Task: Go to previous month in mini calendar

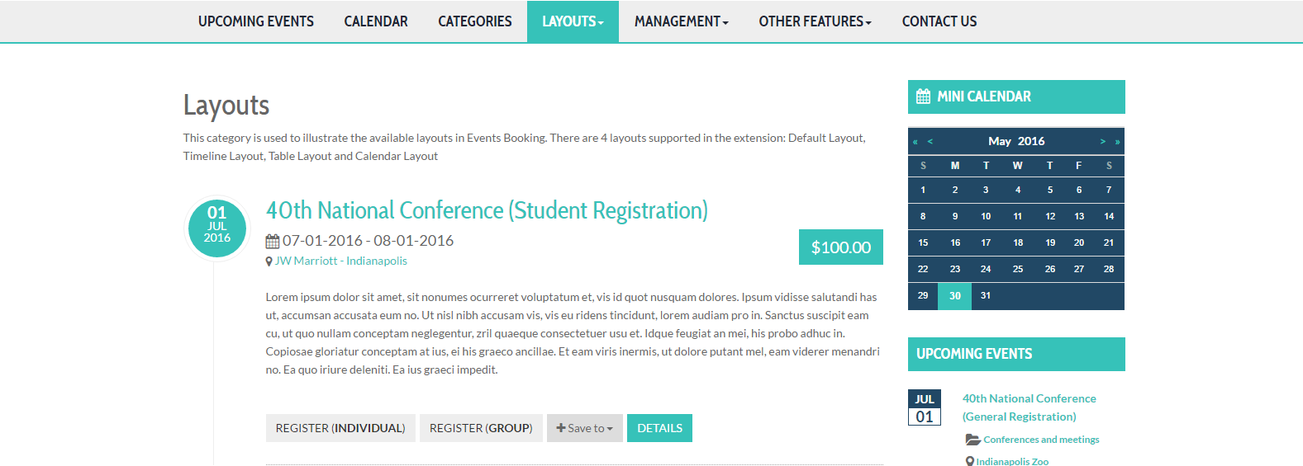Action: point(930,142)
